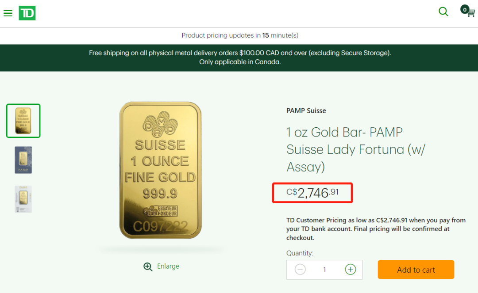Click the free shipping green banner

point(239,57)
